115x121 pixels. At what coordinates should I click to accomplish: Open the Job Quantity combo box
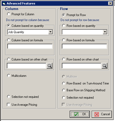click(x=30, y=32)
